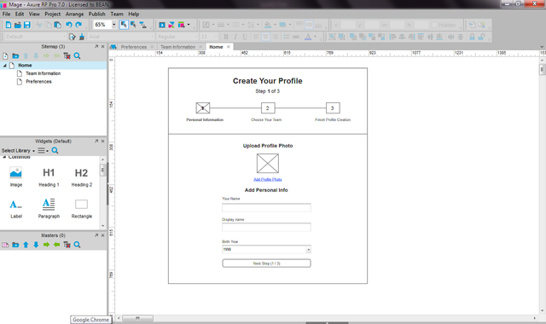The height and width of the screenshot is (324, 546).
Task: Add a page in the Sitemap toolbar
Action: [x=5, y=56]
